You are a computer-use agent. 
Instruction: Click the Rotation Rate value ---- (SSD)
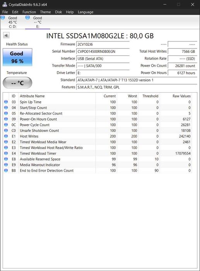click(183, 59)
